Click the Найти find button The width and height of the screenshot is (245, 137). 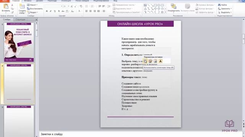coord(222,5)
